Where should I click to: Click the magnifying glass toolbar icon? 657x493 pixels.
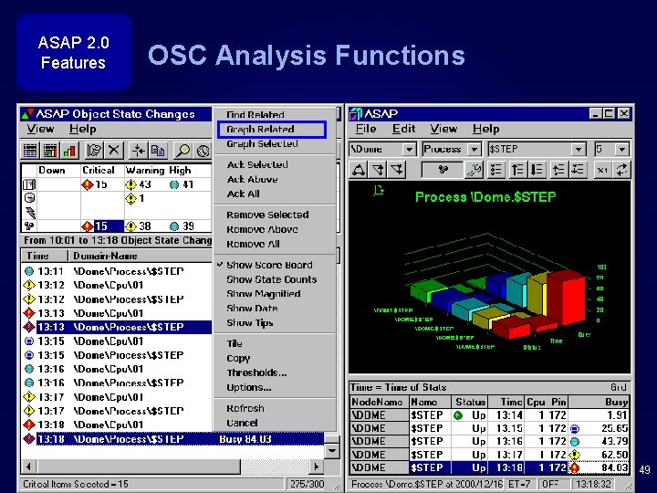[x=182, y=150]
